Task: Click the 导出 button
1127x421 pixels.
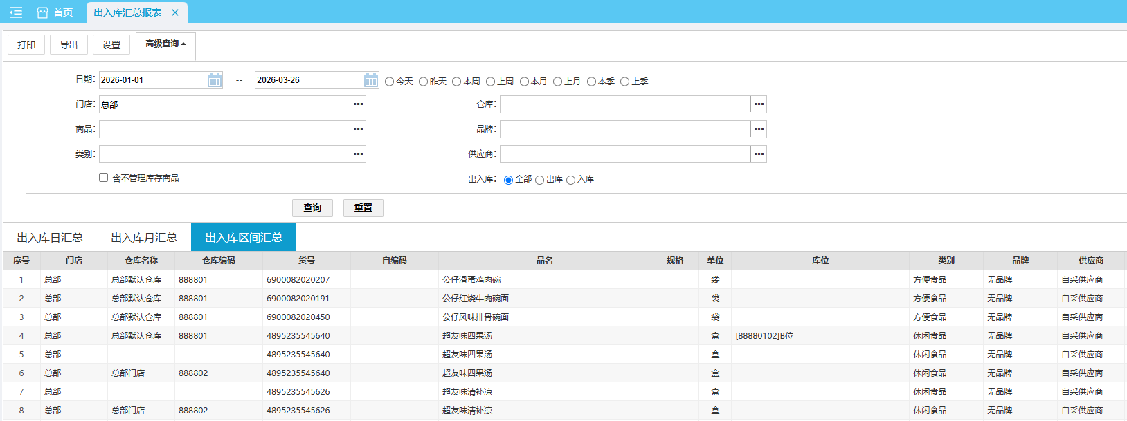Action: pos(69,45)
